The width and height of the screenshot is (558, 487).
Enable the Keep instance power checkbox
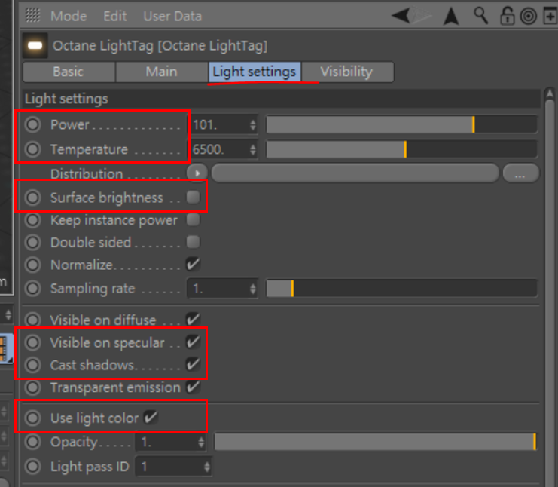pos(194,220)
